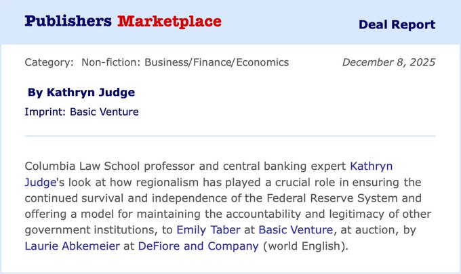Image resolution: width=461 pixels, height=274 pixels.
Task: Click the Category label
Action: pos(49,62)
